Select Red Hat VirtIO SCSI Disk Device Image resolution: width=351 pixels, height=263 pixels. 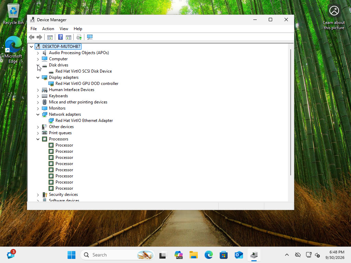pyautogui.click(x=84, y=71)
